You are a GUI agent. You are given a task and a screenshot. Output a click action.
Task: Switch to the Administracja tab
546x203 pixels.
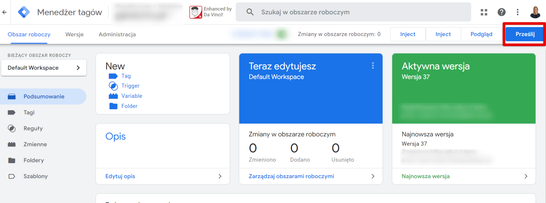(117, 35)
